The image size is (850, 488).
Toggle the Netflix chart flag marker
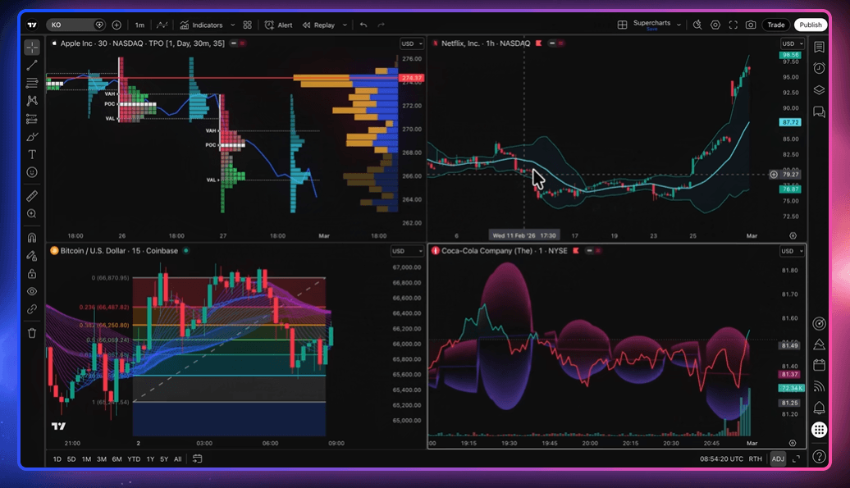point(538,43)
